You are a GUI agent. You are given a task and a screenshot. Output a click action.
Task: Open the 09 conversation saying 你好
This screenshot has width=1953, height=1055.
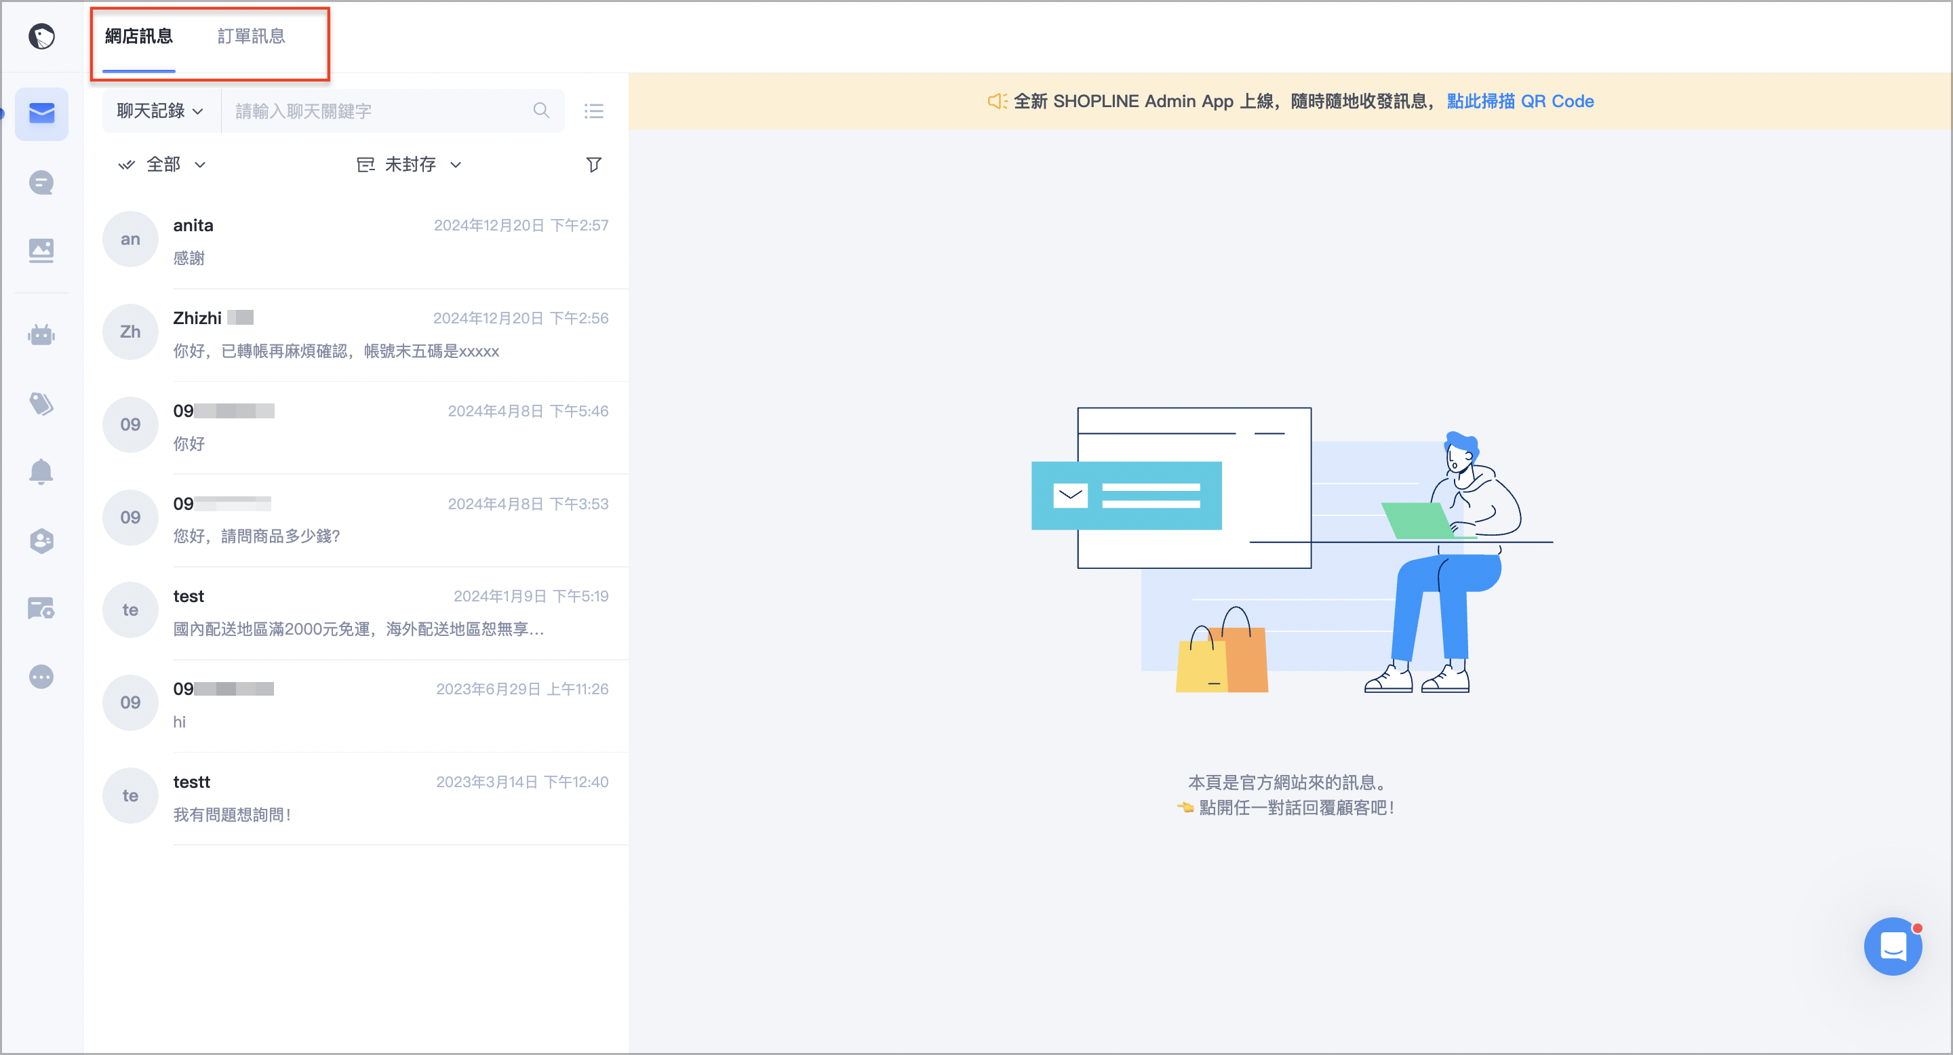point(355,426)
